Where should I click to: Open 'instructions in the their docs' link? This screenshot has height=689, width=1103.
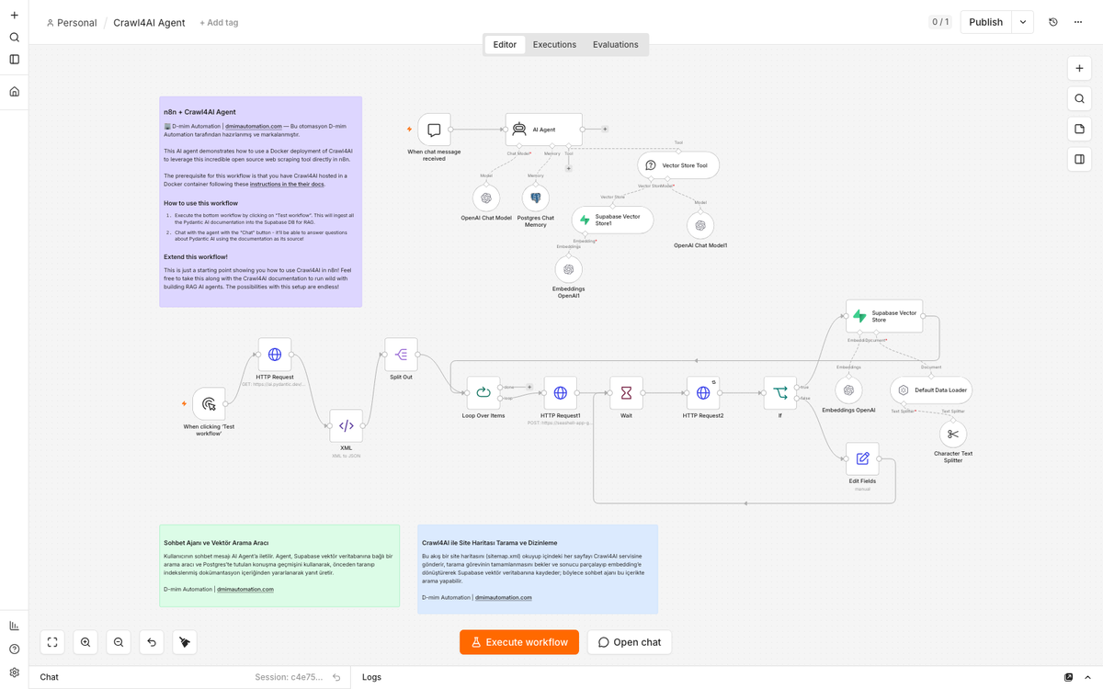tap(287, 184)
